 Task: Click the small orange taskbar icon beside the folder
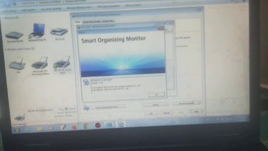tap(51, 128)
